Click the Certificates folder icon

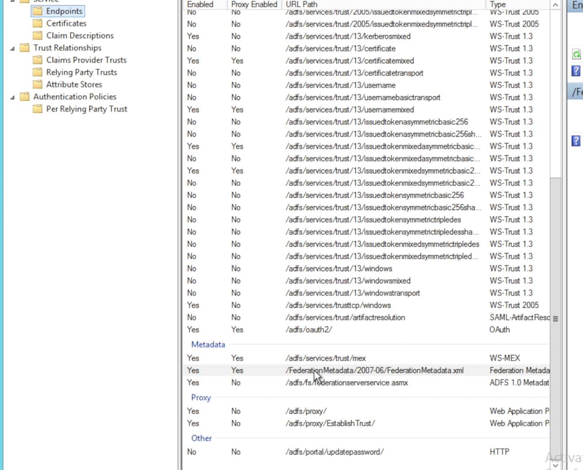[x=38, y=23]
